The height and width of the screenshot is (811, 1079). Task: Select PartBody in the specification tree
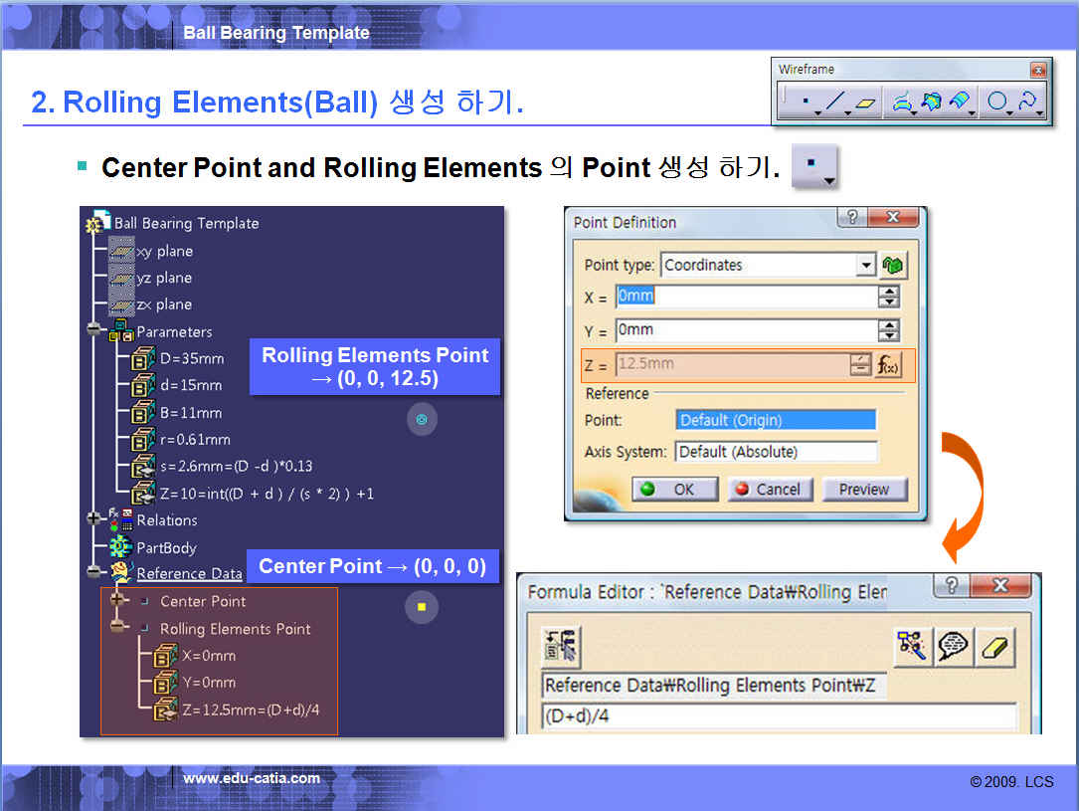[x=166, y=547]
